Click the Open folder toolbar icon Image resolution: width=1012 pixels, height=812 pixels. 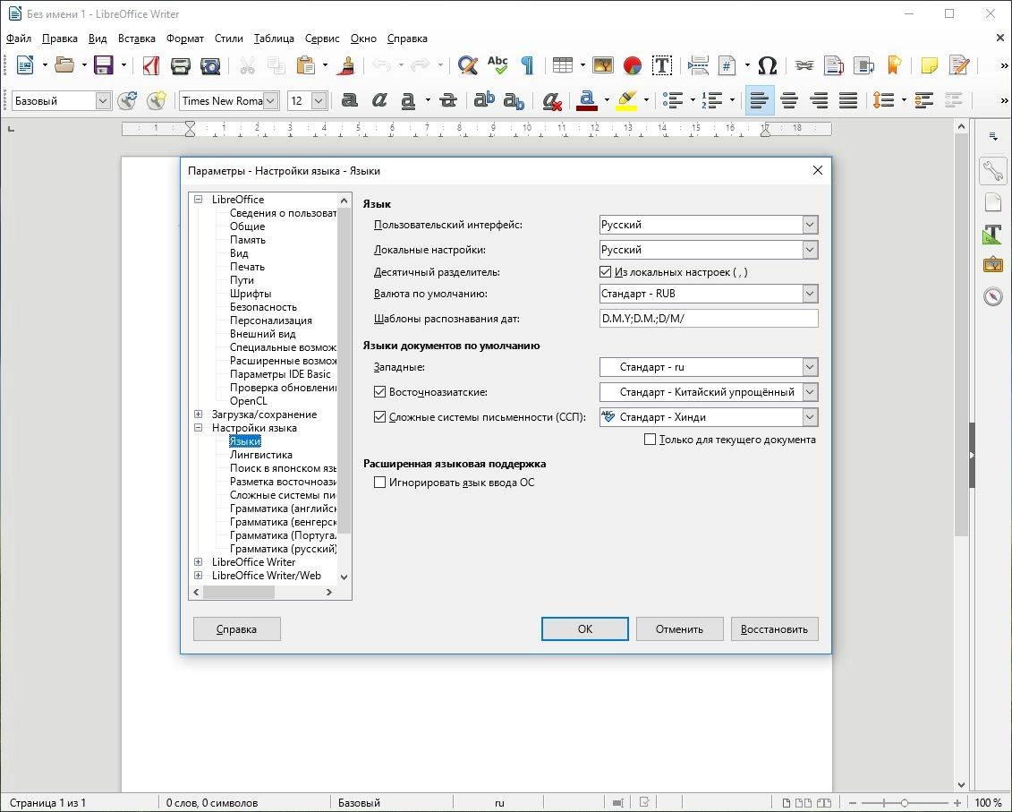click(x=64, y=65)
